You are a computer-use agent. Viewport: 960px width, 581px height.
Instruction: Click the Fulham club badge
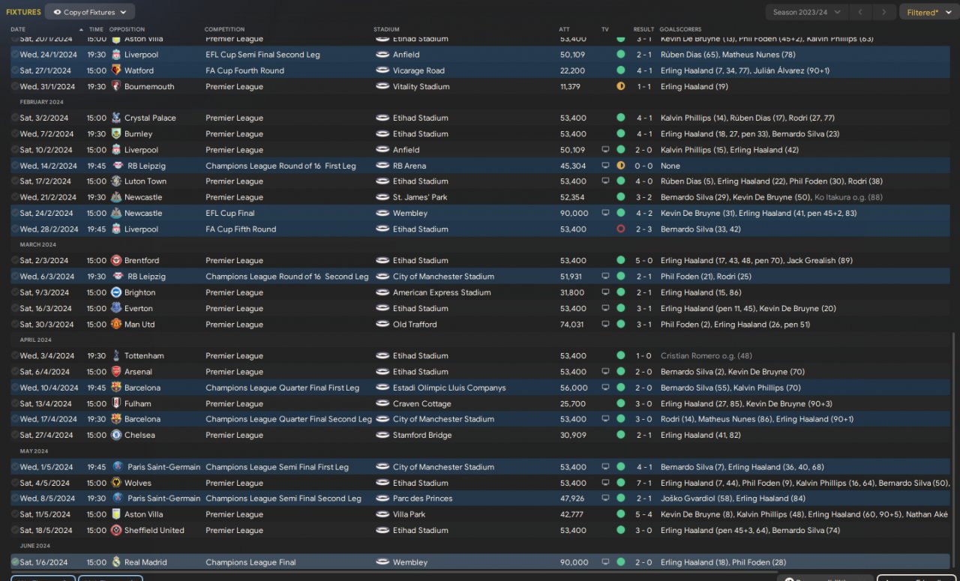pyautogui.click(x=116, y=403)
